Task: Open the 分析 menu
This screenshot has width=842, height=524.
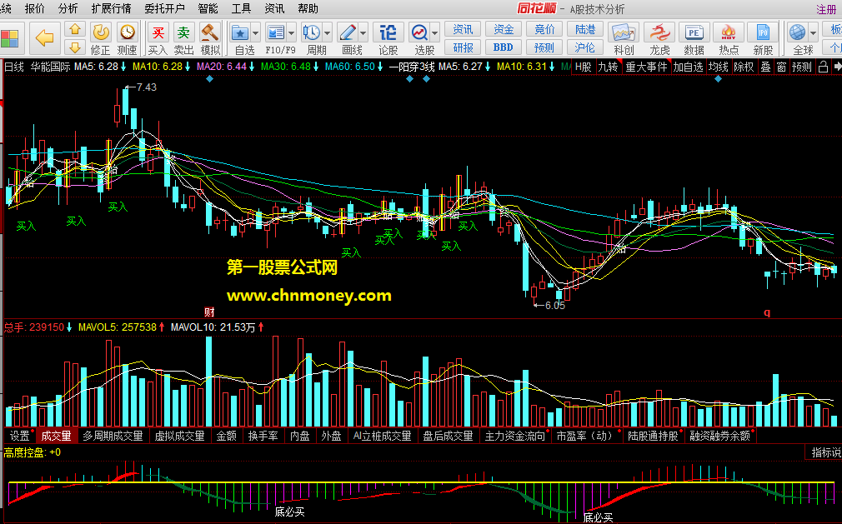Action: tap(68, 8)
